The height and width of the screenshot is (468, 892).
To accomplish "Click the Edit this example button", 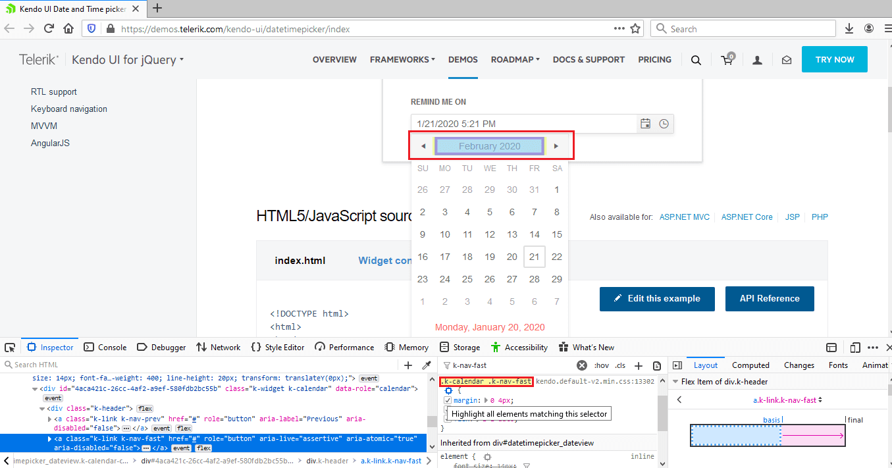I will (656, 299).
